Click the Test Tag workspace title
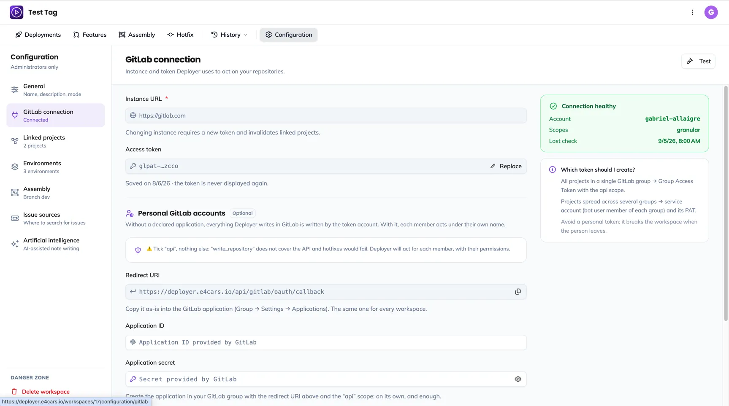Viewport: 729px width, 406px height. (x=43, y=12)
